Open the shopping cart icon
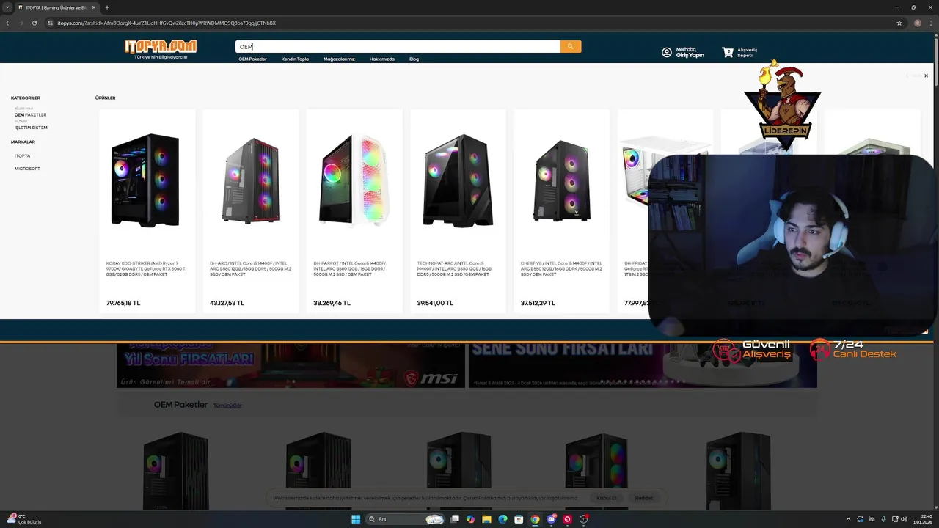Image resolution: width=939 pixels, height=528 pixels. pos(727,52)
